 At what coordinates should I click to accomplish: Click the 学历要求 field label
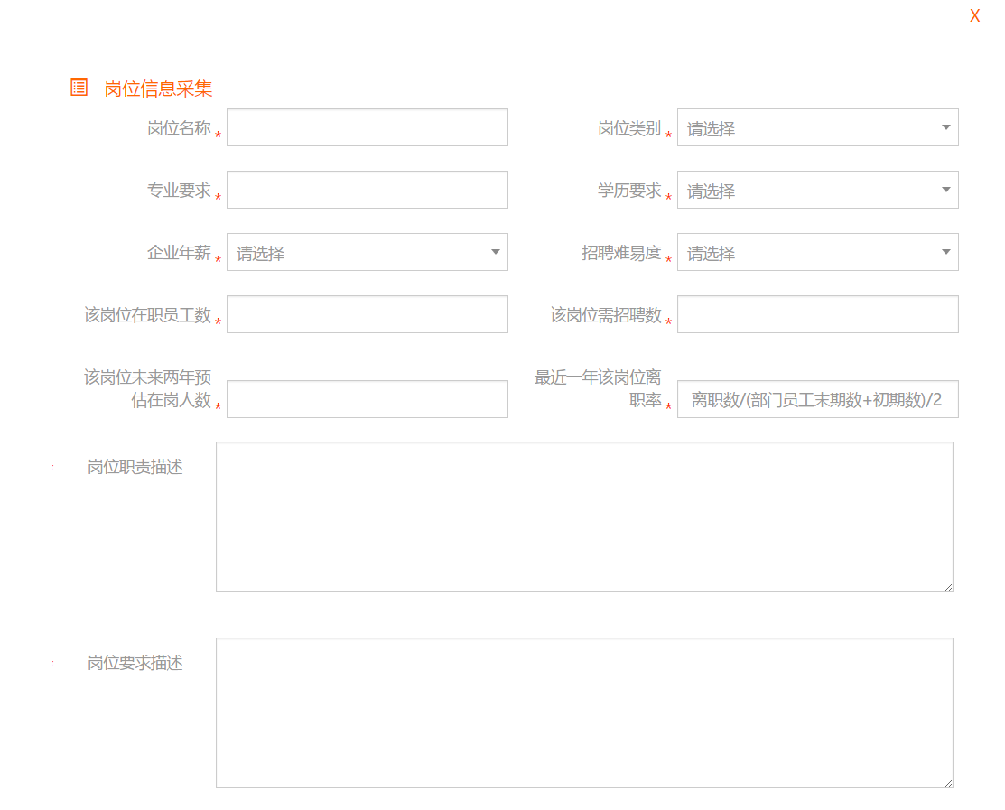pos(628,191)
